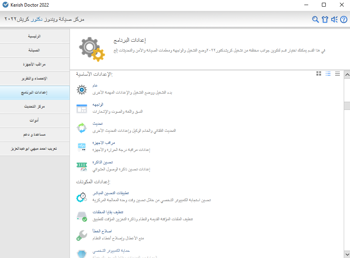
Task: Switch to compact lines view icon
Action: [x=337, y=74]
